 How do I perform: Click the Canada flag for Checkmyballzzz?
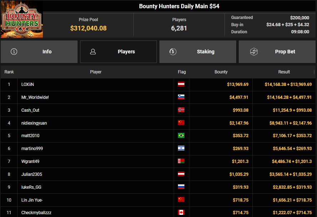tap(181, 212)
